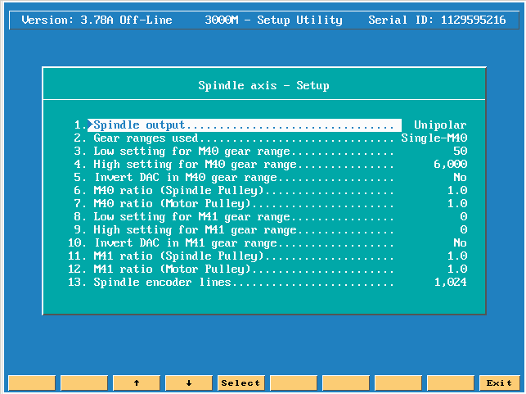The width and height of the screenshot is (526, 394).
Task: Select the Spindle output menu row
Action: click(x=267, y=125)
